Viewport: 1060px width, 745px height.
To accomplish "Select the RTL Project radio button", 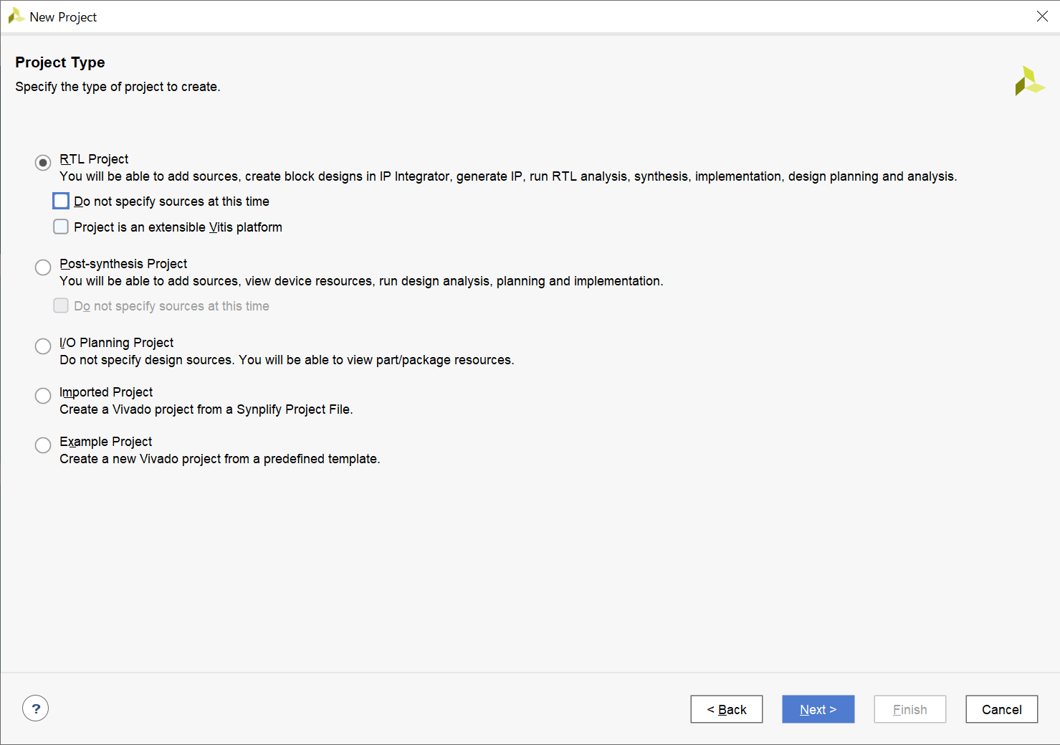I will click(x=43, y=163).
